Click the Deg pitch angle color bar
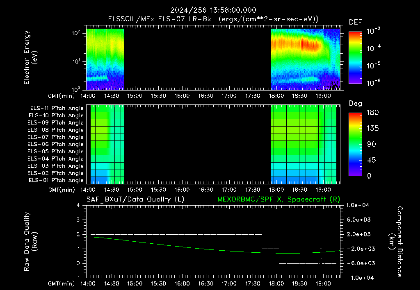The image size is (420, 290). pyautogui.click(x=355, y=144)
